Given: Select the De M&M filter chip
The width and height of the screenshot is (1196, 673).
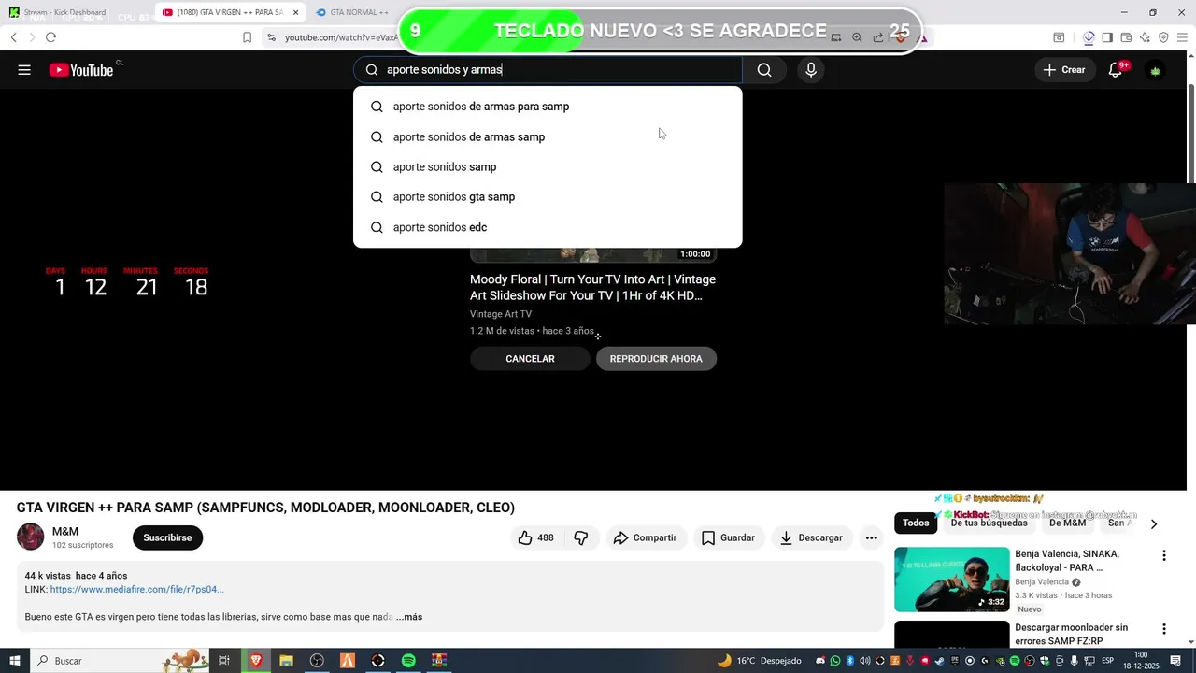Looking at the screenshot, I should [1067, 523].
